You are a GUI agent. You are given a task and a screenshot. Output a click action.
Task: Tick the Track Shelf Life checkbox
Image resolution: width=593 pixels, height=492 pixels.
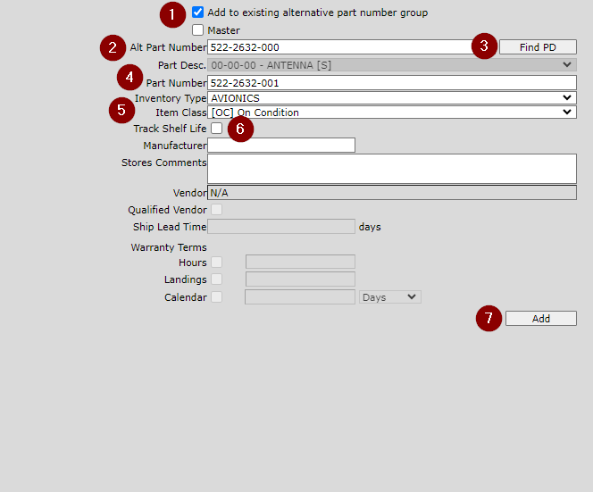(x=217, y=129)
